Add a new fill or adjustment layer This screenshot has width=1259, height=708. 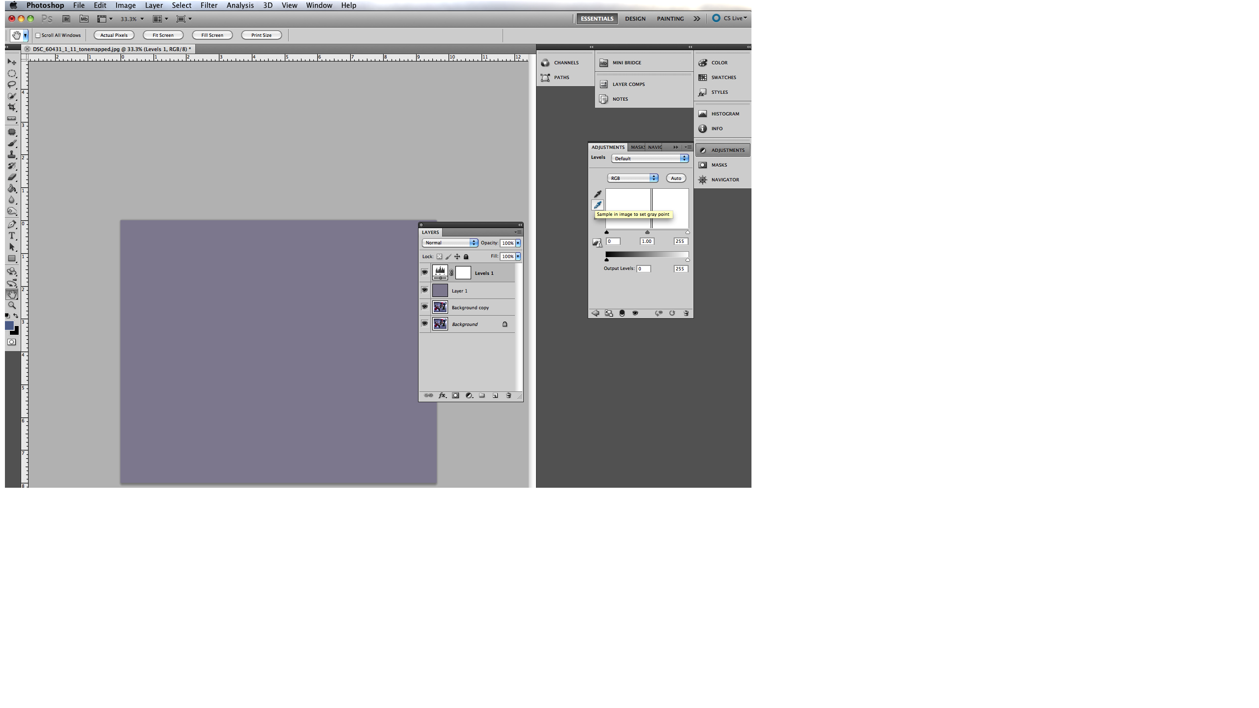click(x=469, y=395)
